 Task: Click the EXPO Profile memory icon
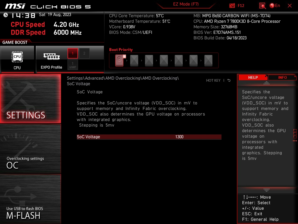pos(52,57)
